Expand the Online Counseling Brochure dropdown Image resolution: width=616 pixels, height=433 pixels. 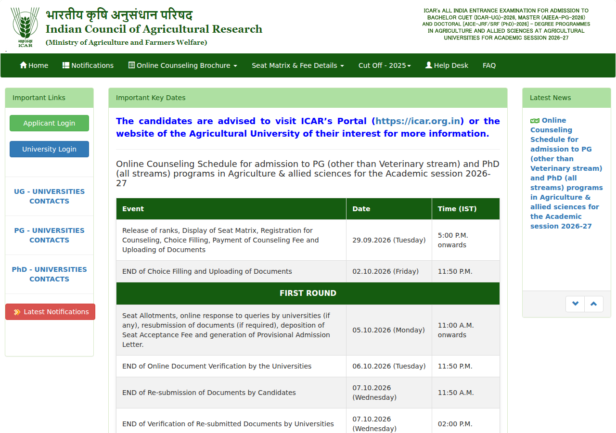[x=183, y=65]
